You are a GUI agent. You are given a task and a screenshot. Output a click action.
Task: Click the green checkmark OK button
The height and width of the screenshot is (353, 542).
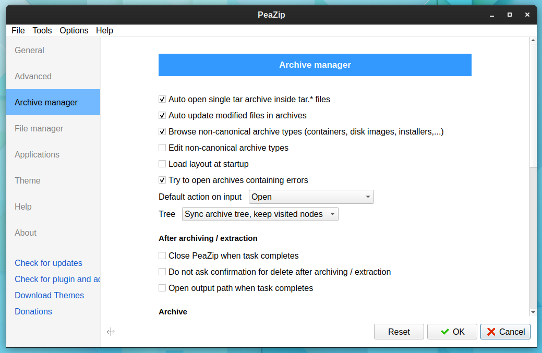(452, 332)
